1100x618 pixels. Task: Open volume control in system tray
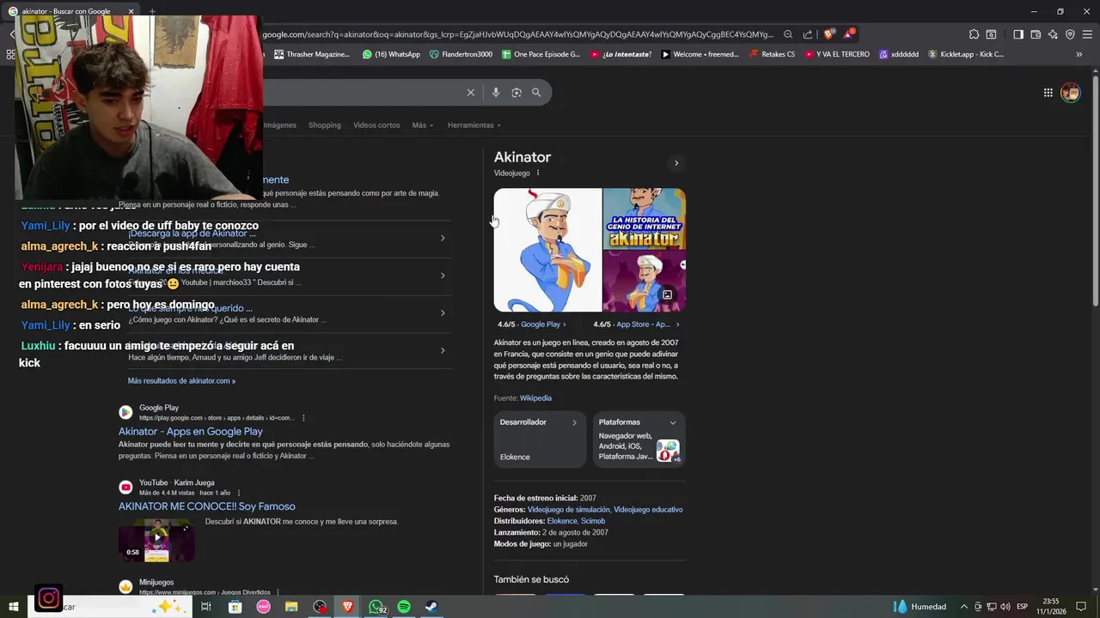click(1005, 607)
